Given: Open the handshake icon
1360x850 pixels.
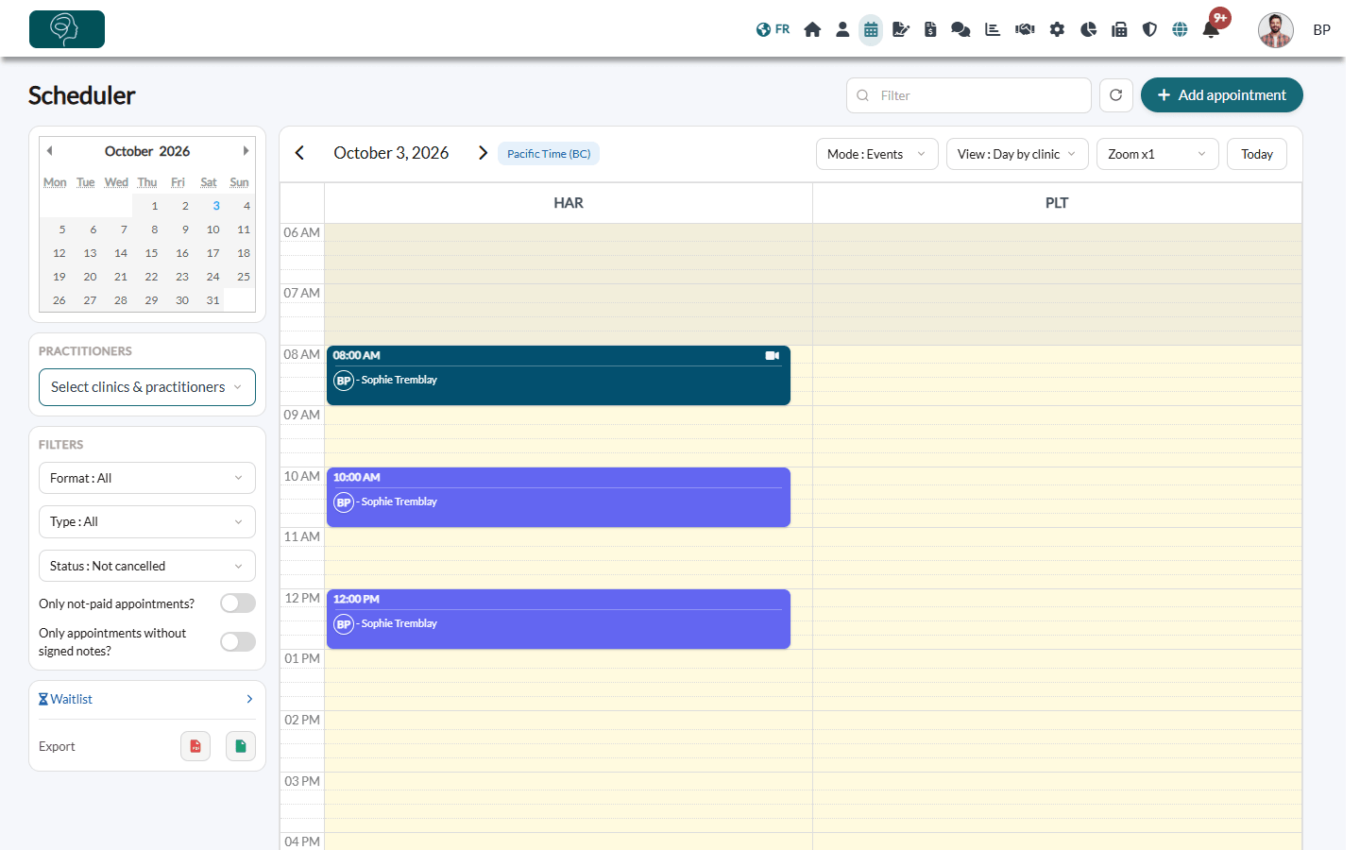Looking at the screenshot, I should click(x=1025, y=29).
